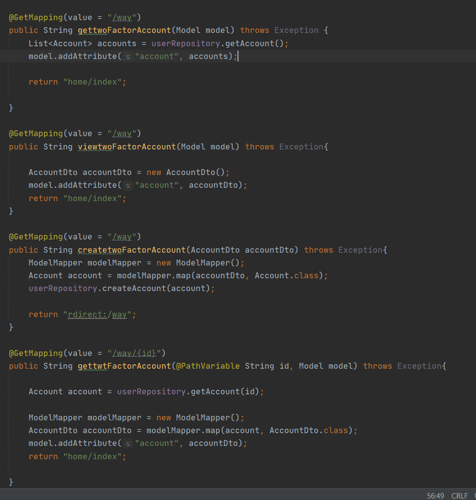Click the createtwoFactorAccount method name
The height and width of the screenshot is (500, 476).
[132, 250]
